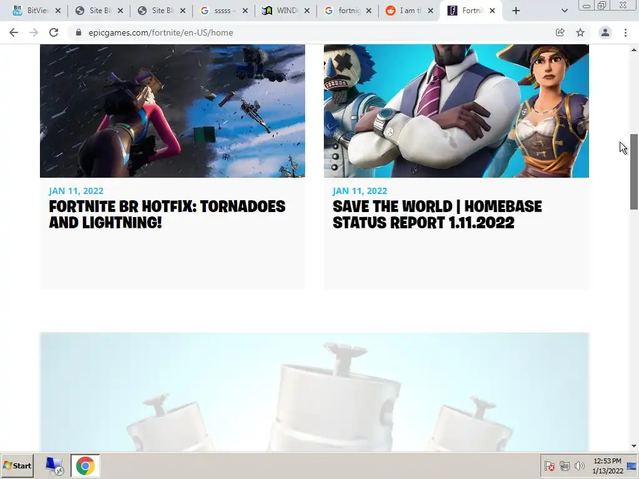Switch to the second Site Bl tab

pyautogui.click(x=157, y=11)
